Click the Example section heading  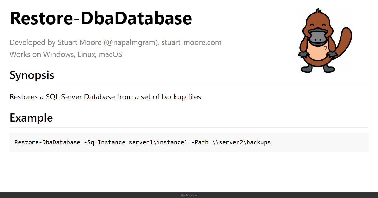tap(31, 118)
